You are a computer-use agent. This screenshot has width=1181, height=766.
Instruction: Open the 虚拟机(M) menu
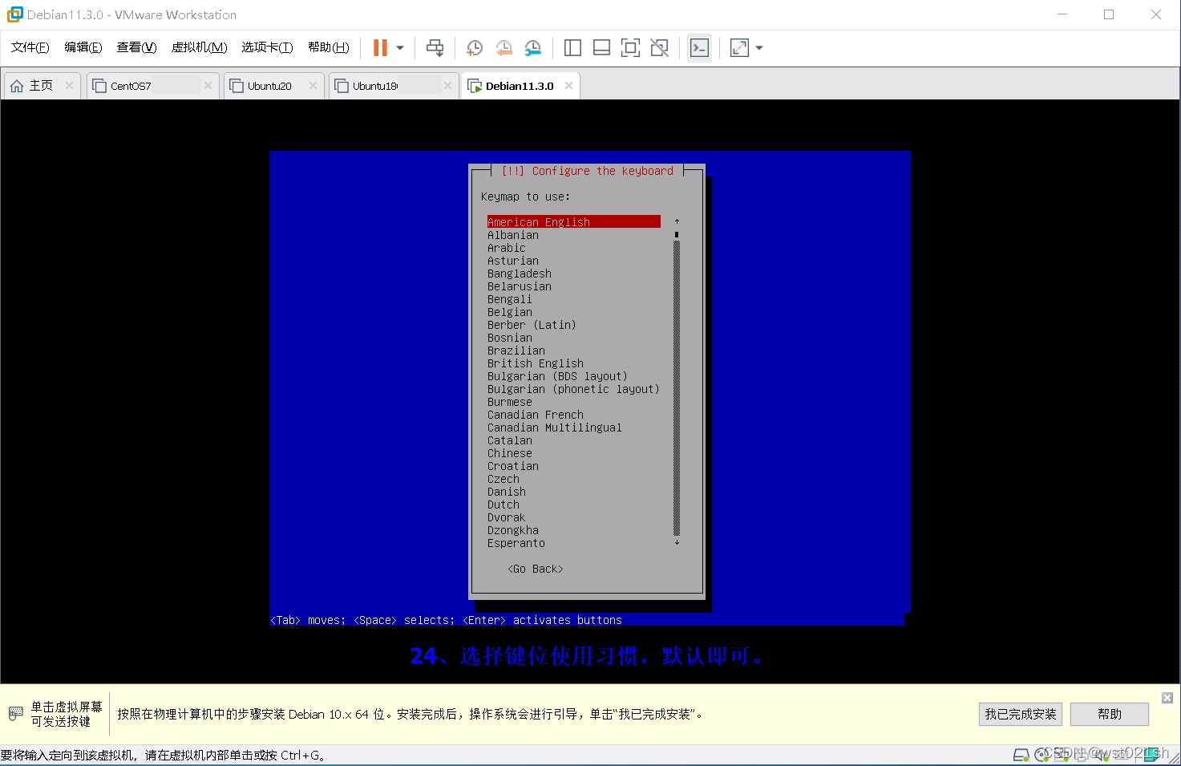199,47
